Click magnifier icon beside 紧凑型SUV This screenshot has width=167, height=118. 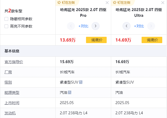point(81,82)
